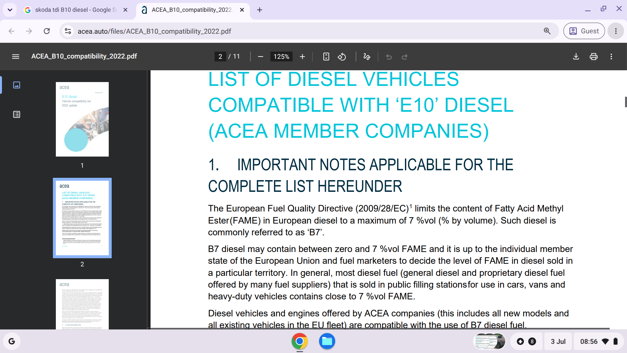627x353 pixels.
Task: Open the Files app on shelf
Action: pyautogui.click(x=327, y=341)
